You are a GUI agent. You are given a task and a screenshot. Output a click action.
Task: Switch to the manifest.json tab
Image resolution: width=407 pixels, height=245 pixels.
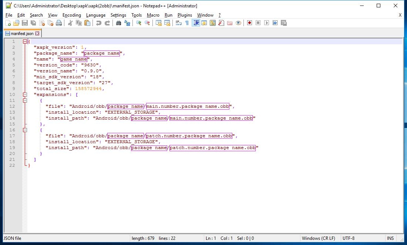[20, 33]
